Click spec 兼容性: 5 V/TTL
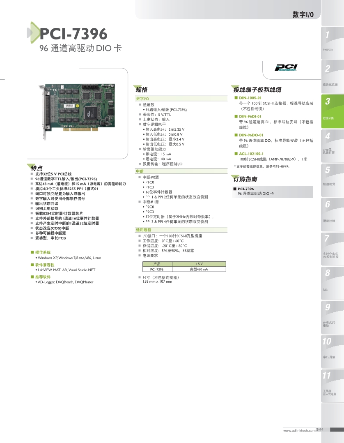Image resolution: width=344 pixels, height=443 pixels. pos(157,115)
